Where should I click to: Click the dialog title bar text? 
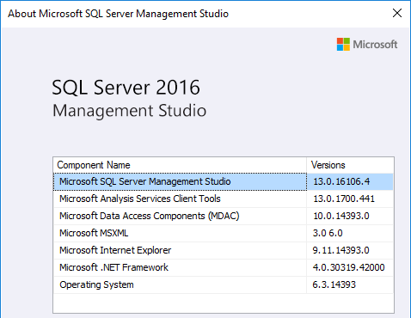coord(118,14)
